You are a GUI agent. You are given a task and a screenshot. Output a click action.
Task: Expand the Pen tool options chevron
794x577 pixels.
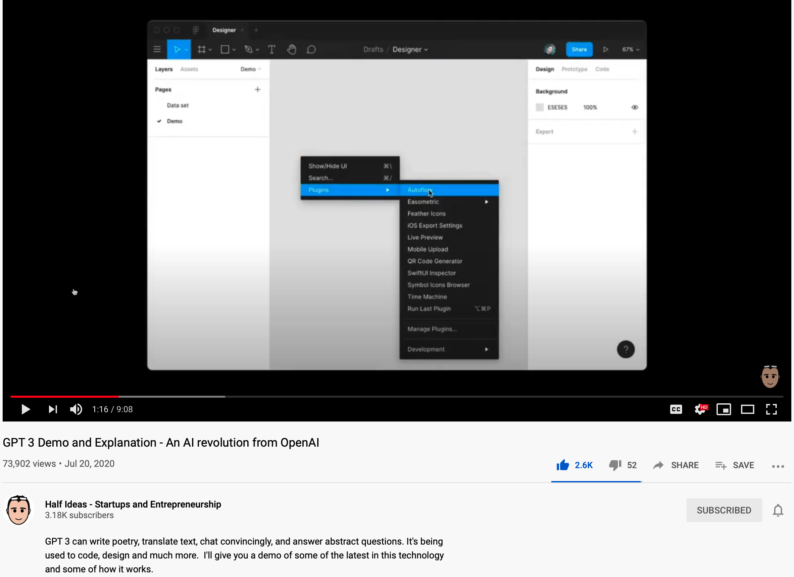tap(258, 50)
